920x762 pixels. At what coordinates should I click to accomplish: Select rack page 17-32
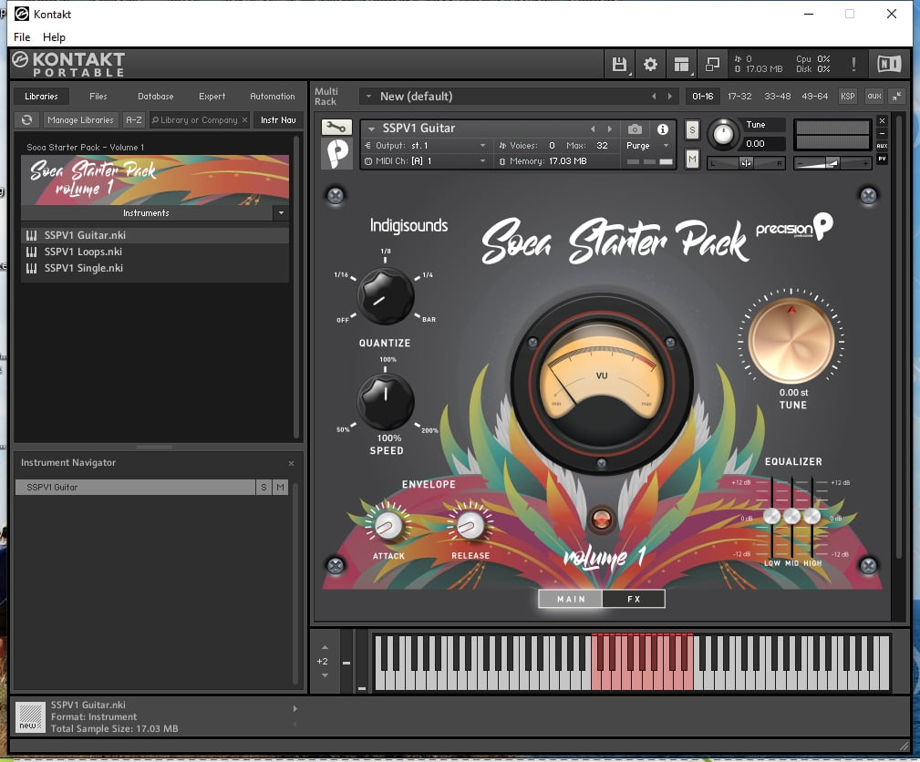pos(739,97)
